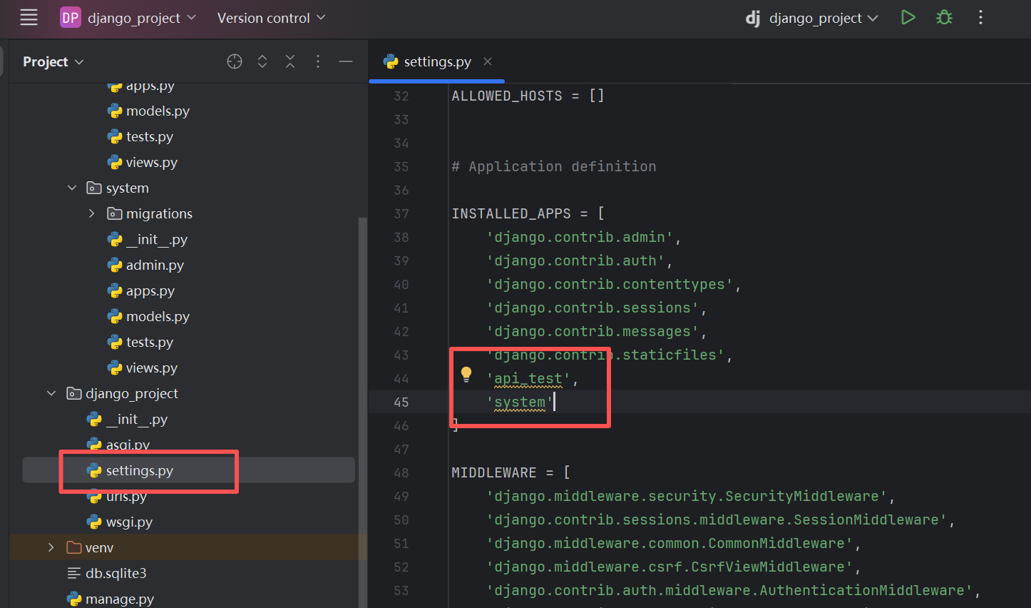1031x608 pixels.
Task: Open apps.py under the system folder
Action: [150, 290]
